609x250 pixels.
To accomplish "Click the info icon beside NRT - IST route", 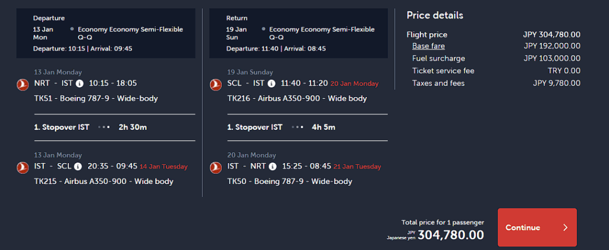I will 80,83.
